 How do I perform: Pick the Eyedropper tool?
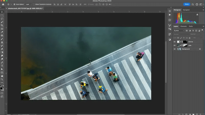(2, 32)
